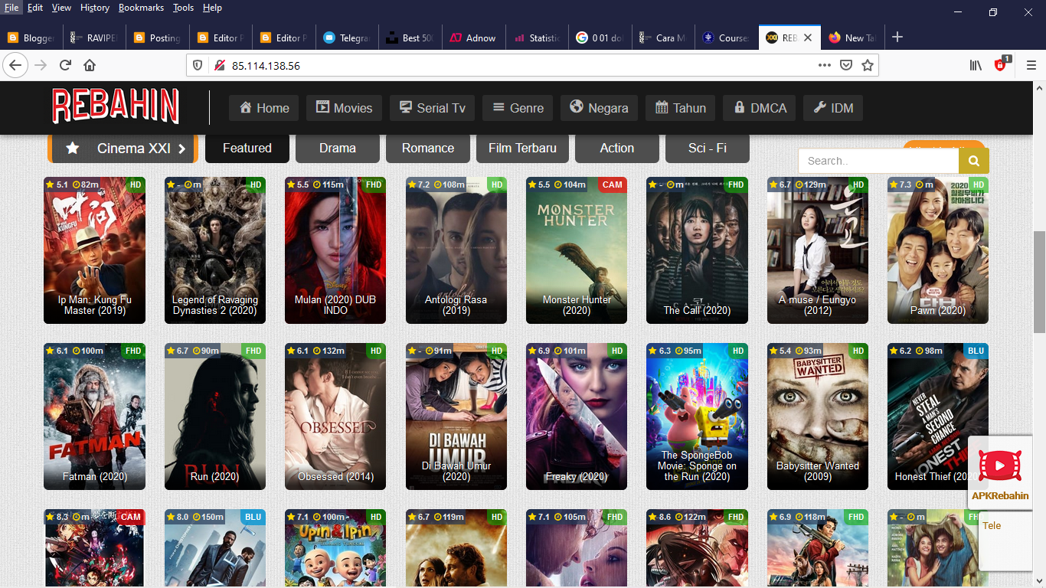
Task: Open Fatman (2020) poster
Action: tap(94, 416)
